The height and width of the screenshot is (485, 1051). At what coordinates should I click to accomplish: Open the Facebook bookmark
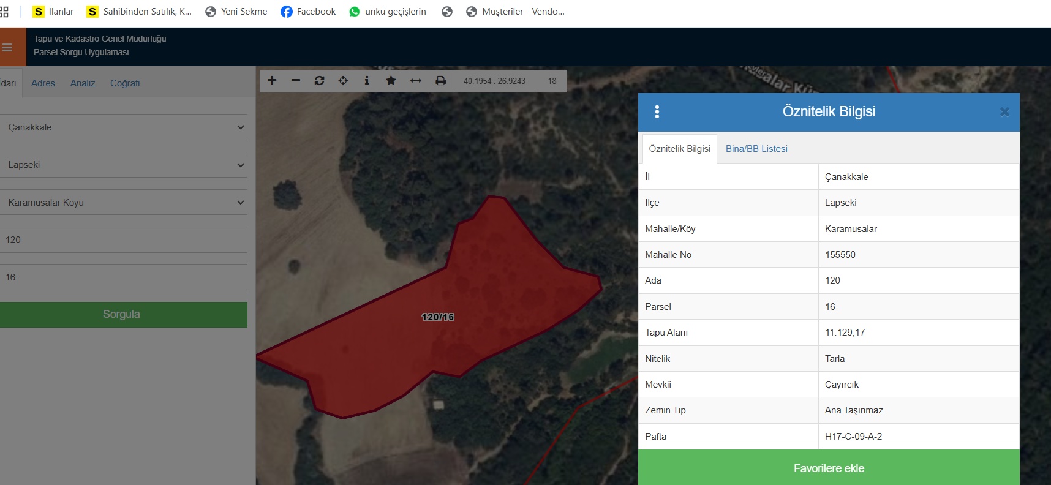(308, 12)
